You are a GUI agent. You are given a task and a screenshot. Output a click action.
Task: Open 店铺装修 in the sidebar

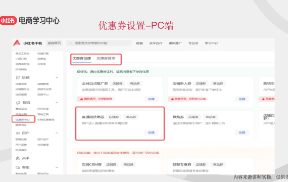pos(21,84)
